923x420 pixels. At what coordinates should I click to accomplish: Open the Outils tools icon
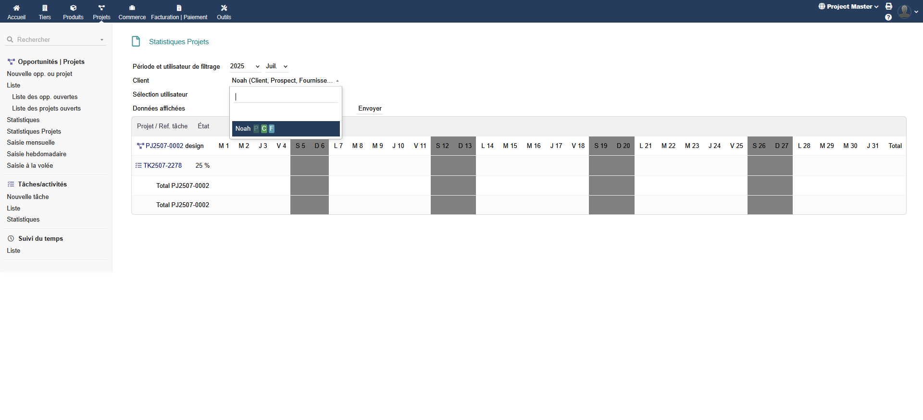pos(224,8)
